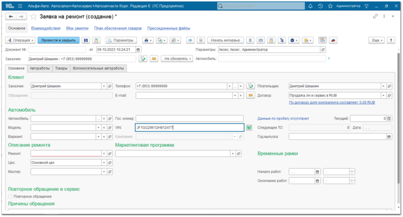Open the Не обновлять dropdown
This screenshot has height=217, width=403.
click(177, 59)
